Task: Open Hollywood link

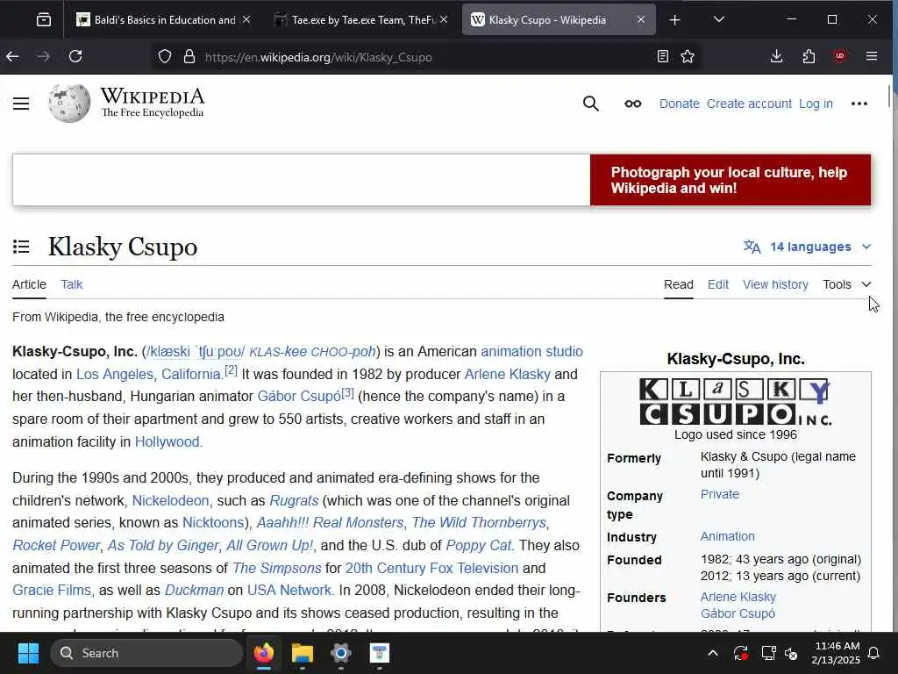Action: click(167, 442)
